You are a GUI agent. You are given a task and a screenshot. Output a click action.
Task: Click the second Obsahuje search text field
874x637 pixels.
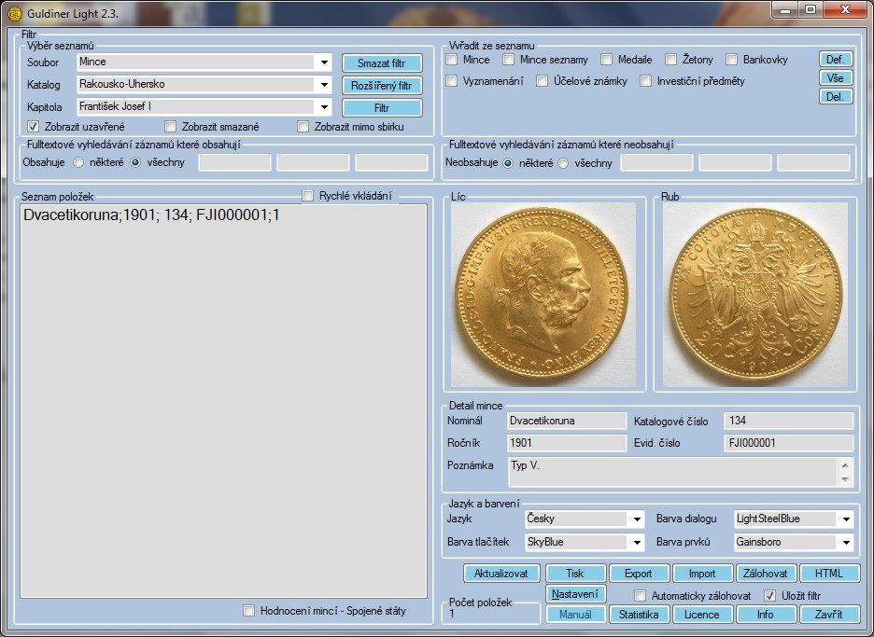313,162
